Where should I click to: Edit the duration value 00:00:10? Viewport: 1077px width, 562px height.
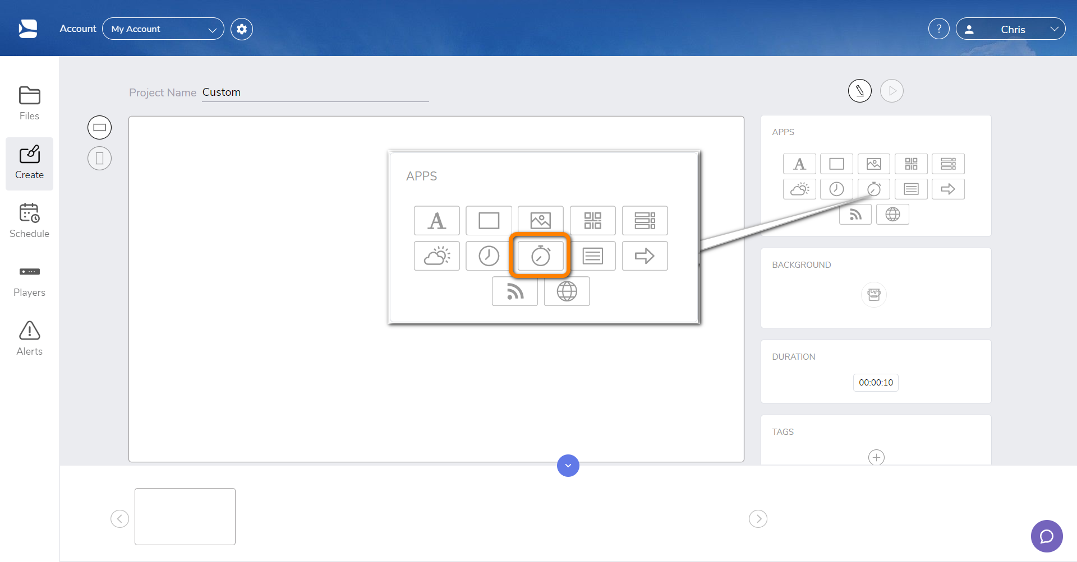[876, 383]
